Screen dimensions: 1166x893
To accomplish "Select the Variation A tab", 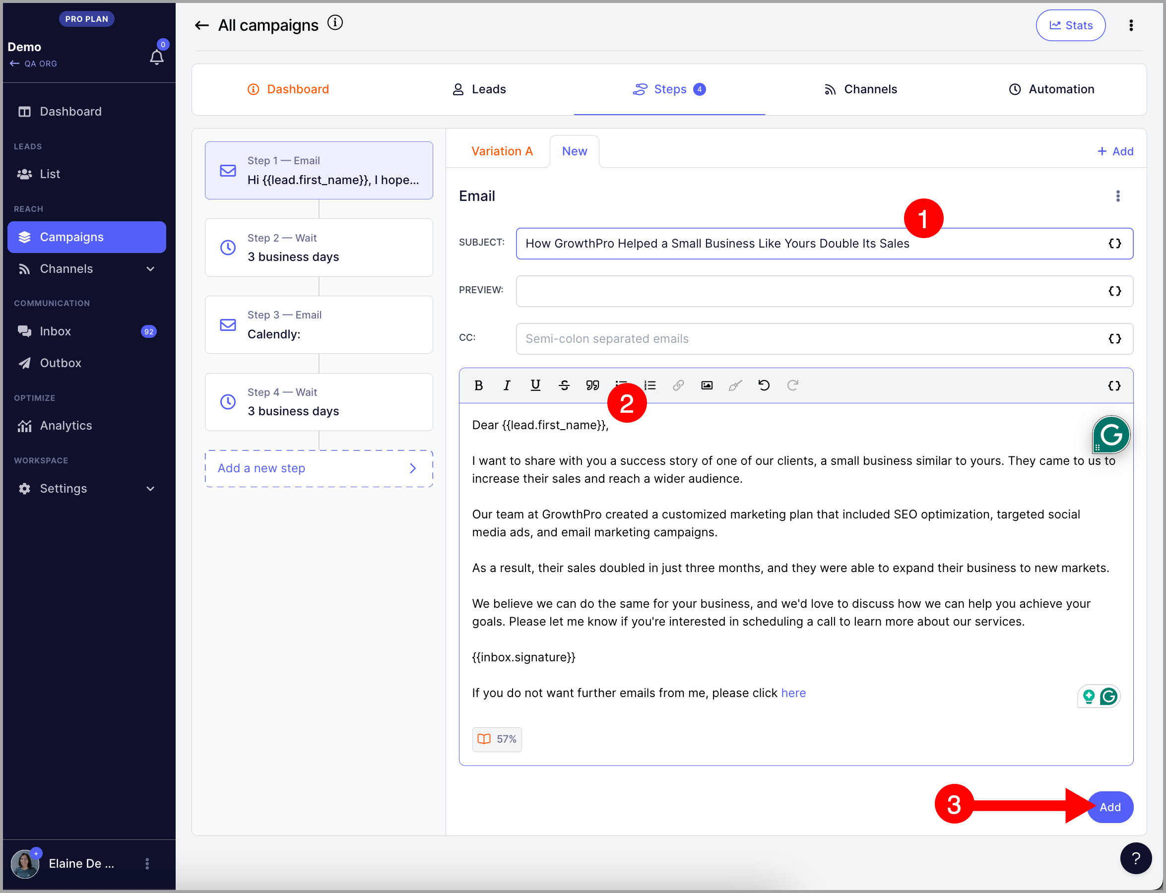I will (502, 151).
